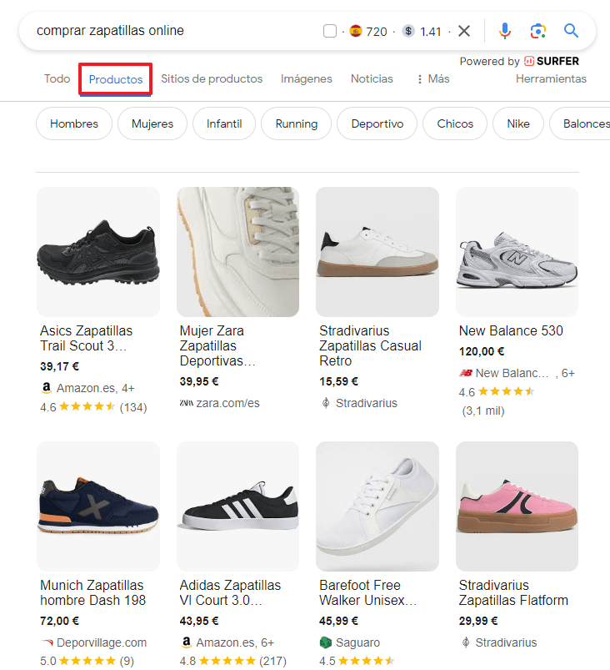Click the blue search magnifier icon
The height and width of the screenshot is (670, 610).
(571, 31)
